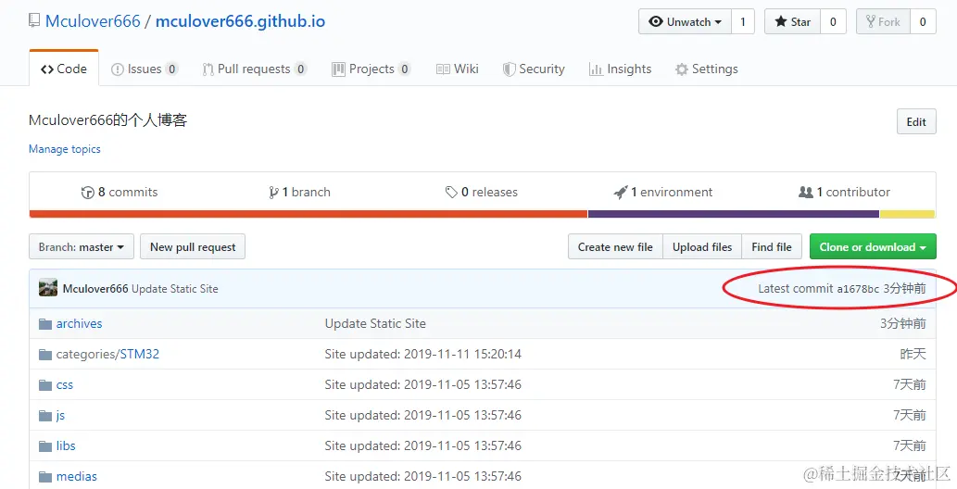Click the branch icon next to 1 branch
The height and width of the screenshot is (489, 957).
tap(273, 193)
